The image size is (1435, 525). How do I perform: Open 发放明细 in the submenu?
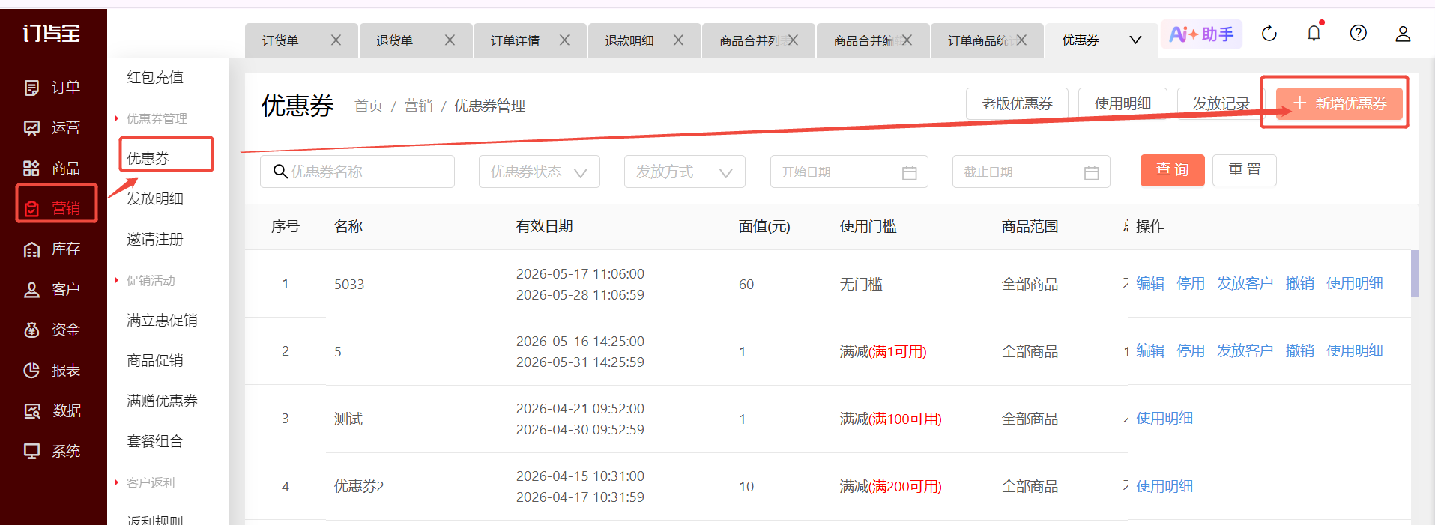tap(155, 198)
